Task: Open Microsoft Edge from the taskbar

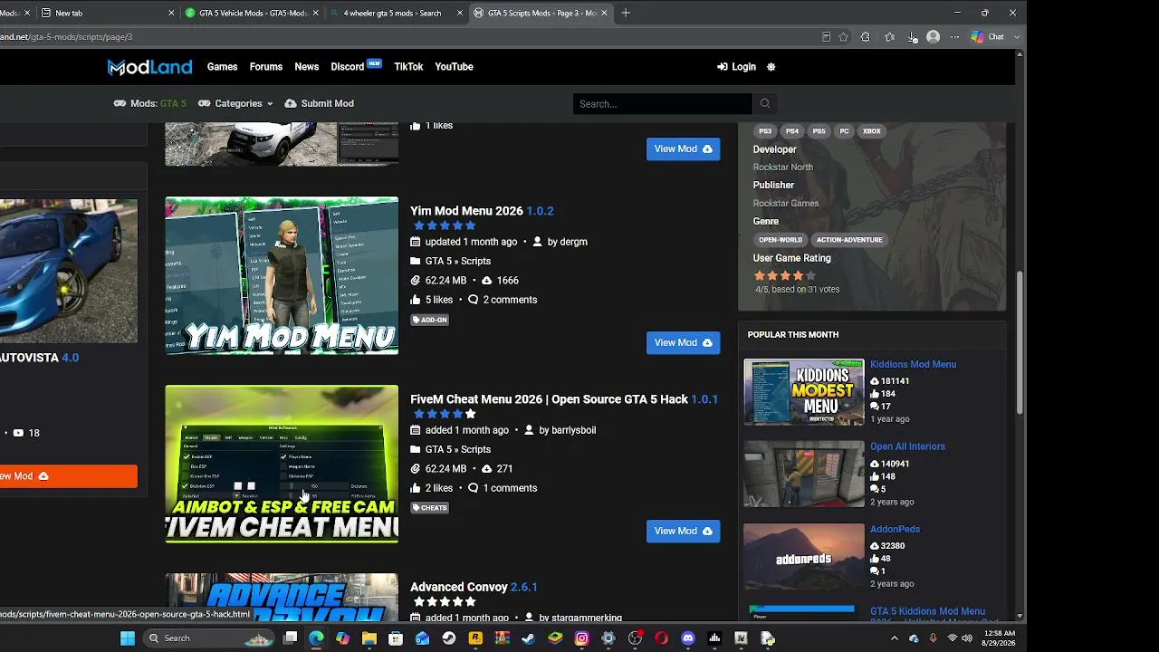Action: 316,638
